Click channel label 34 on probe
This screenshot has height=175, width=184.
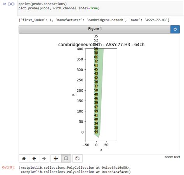pos(96,123)
